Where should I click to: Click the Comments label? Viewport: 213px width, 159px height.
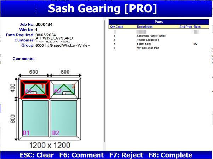point(23,59)
